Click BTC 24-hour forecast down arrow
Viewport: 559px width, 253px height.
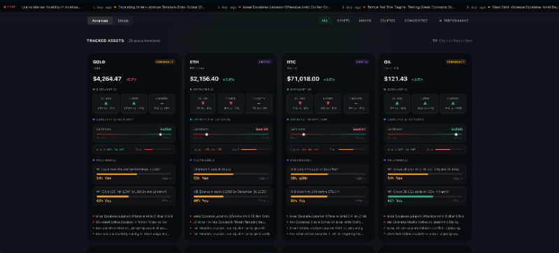pos(300,103)
